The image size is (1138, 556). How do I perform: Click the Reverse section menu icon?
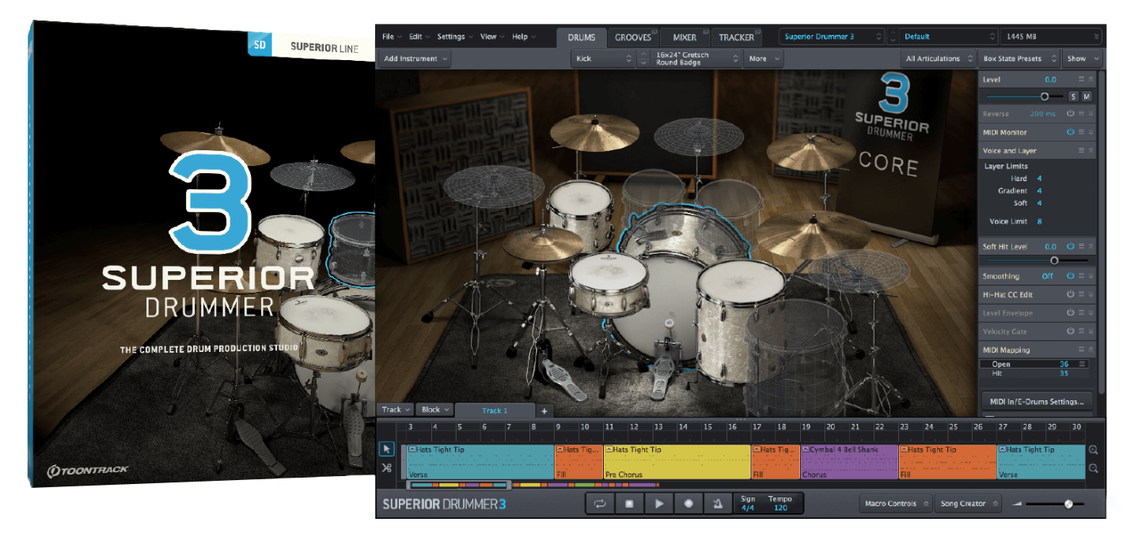click(1082, 114)
